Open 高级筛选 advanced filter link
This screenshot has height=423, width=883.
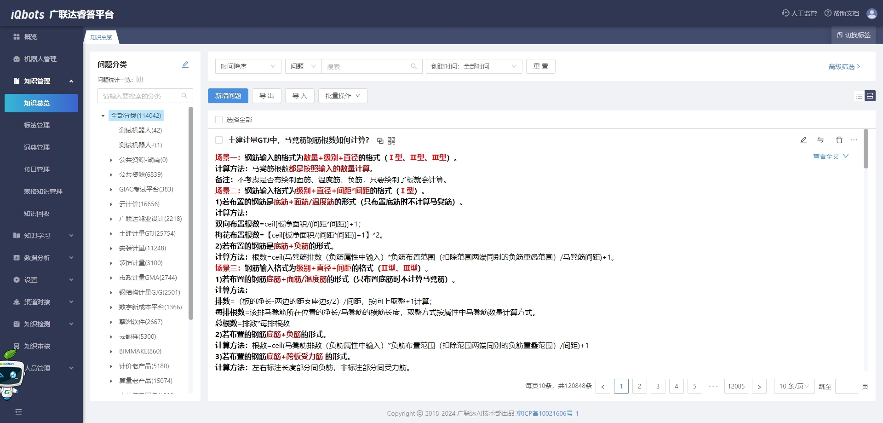tap(844, 67)
